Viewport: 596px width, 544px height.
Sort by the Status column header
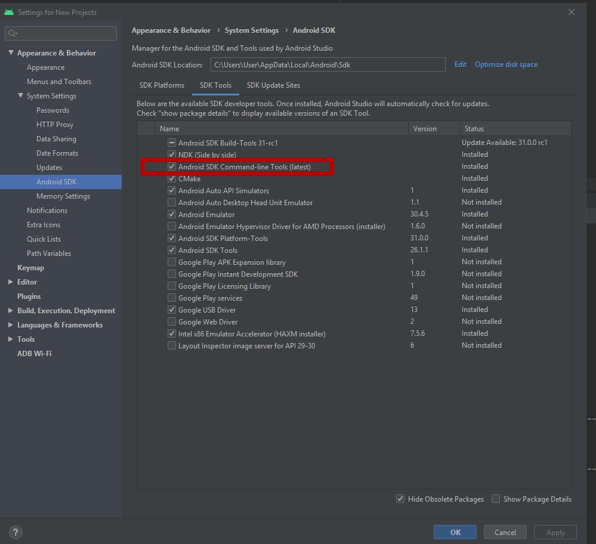coord(515,128)
